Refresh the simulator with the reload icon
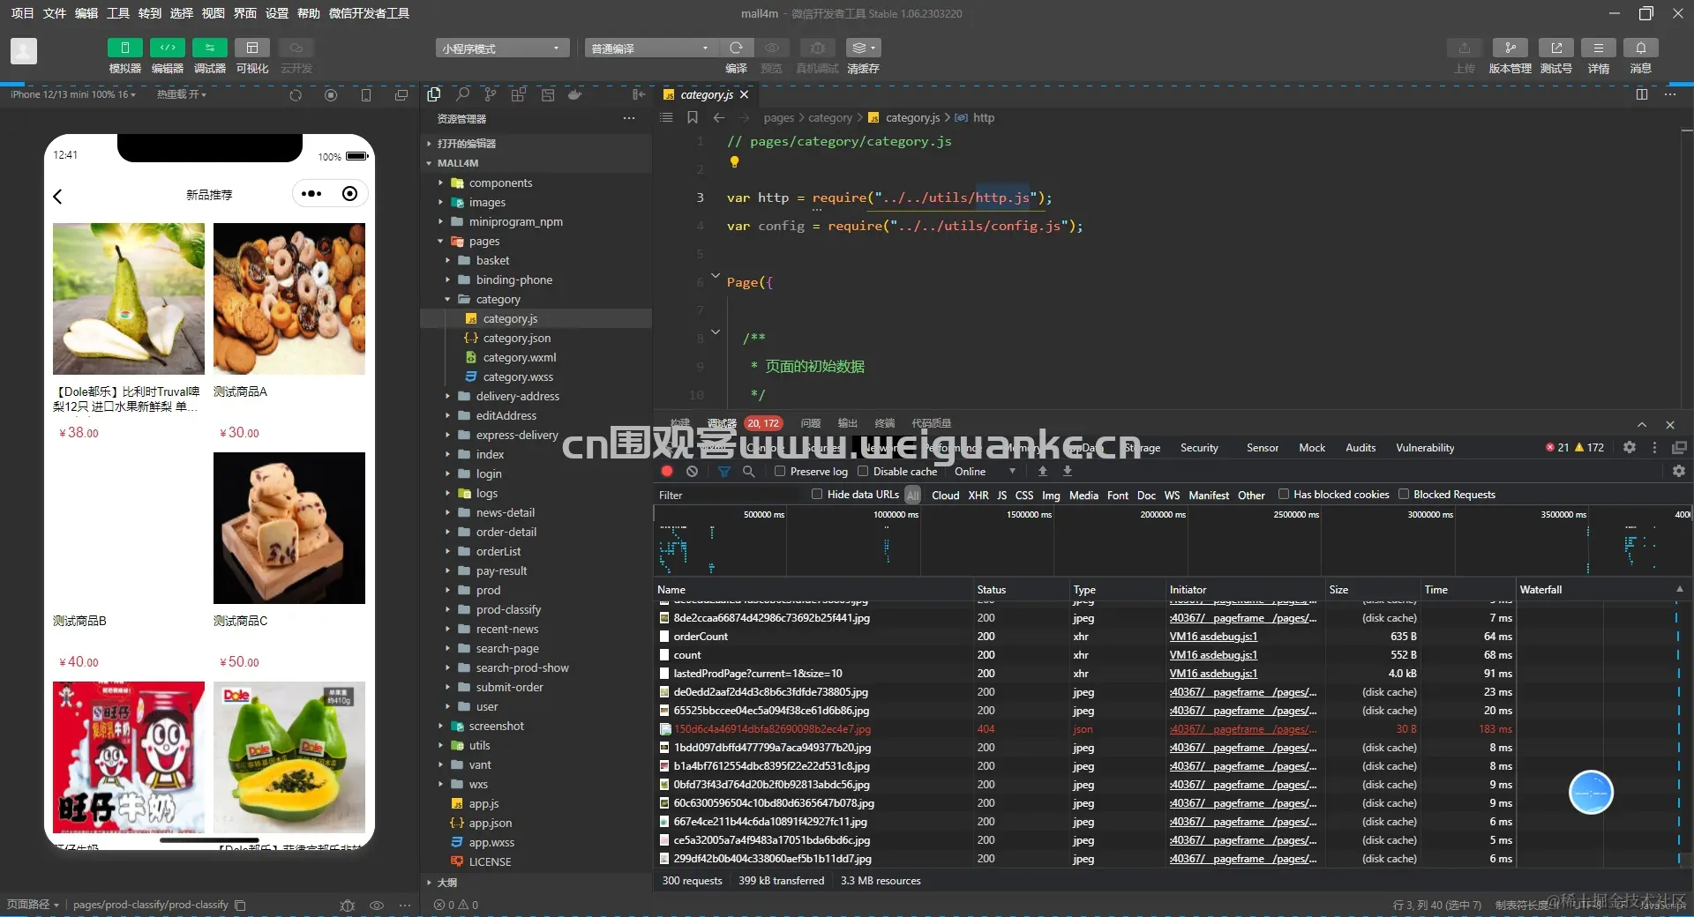This screenshot has height=917, width=1694. click(x=296, y=95)
